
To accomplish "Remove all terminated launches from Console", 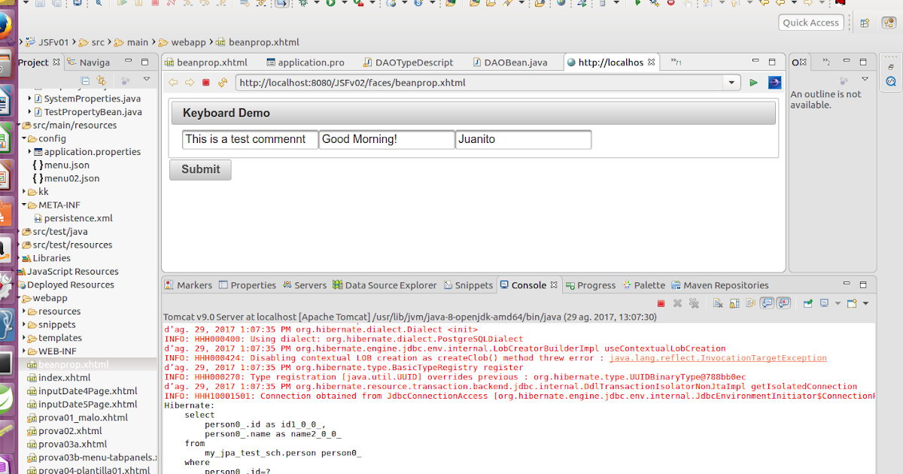I will click(x=695, y=302).
